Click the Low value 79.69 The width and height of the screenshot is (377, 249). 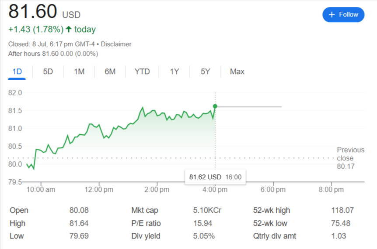coord(79,236)
